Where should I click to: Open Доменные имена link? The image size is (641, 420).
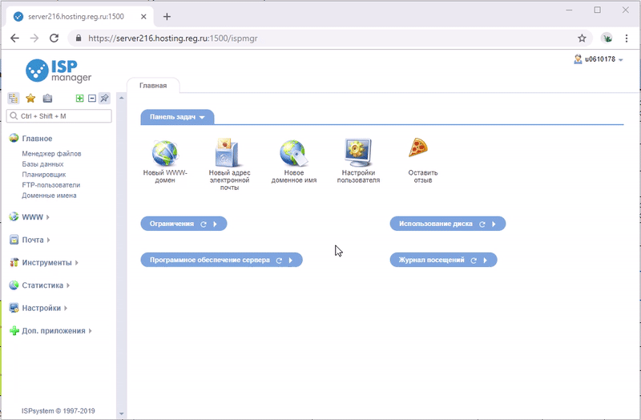pos(49,196)
